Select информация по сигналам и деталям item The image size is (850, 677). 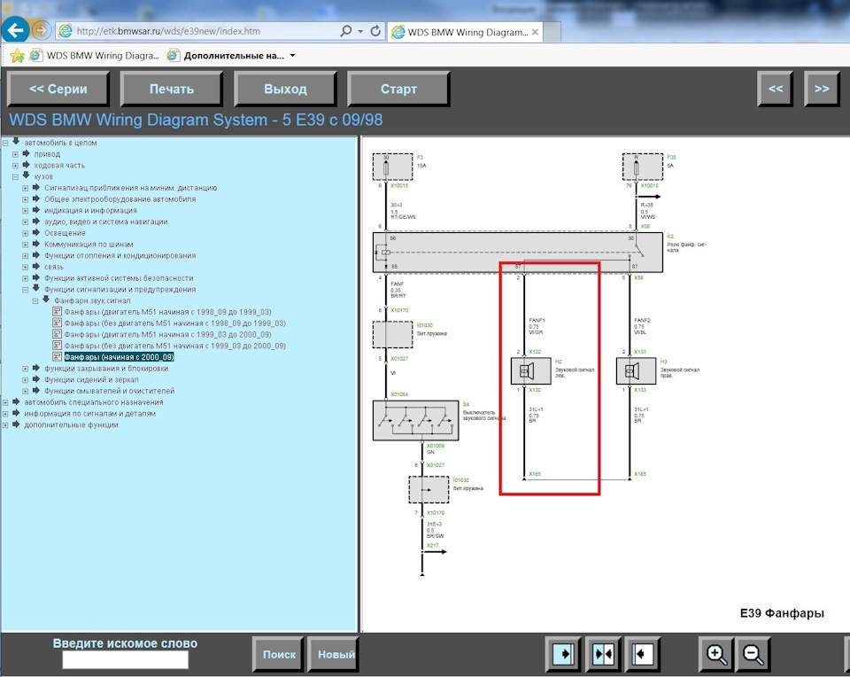coord(89,414)
